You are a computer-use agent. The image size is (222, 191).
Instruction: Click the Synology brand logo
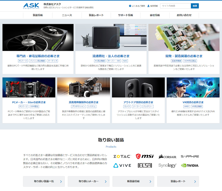[167, 165]
